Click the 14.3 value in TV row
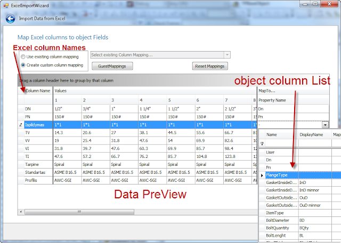The width and height of the screenshot is (341, 243). 67,133
